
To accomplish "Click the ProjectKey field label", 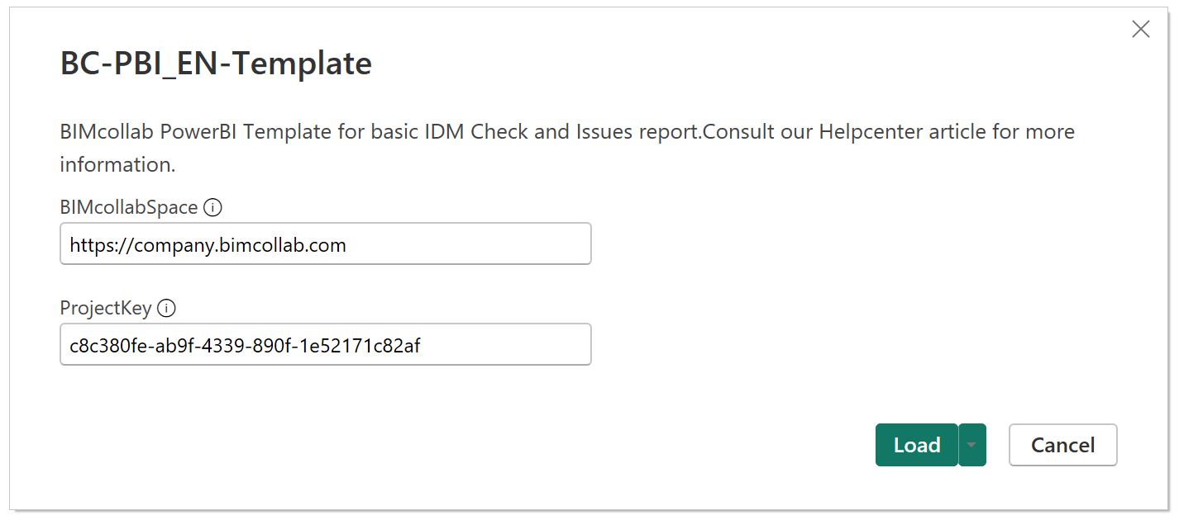I will pyautogui.click(x=106, y=309).
